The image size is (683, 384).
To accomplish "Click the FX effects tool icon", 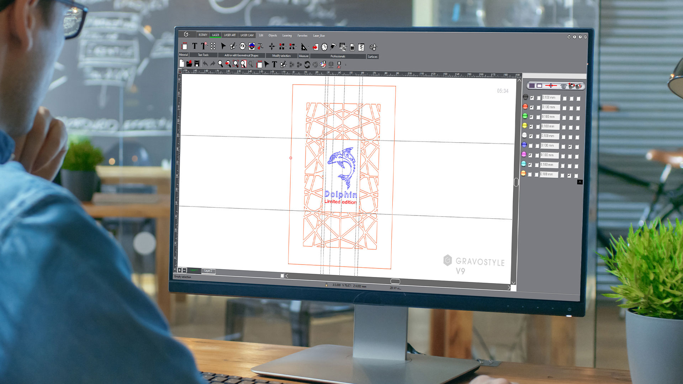I will [242, 46].
